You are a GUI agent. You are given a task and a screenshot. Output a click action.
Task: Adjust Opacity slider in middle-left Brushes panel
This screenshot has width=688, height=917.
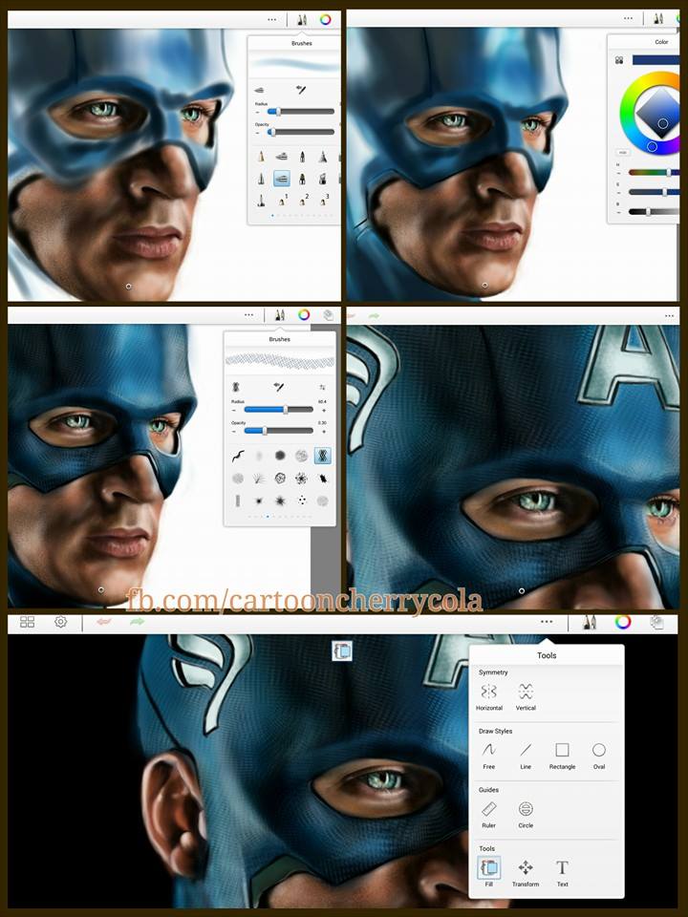[x=278, y=431]
